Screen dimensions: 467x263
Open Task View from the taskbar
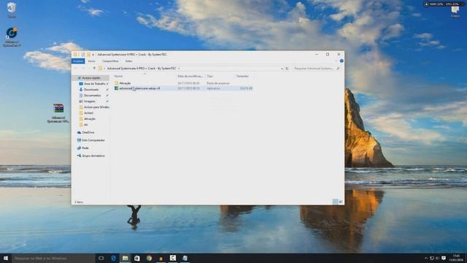pos(101,258)
